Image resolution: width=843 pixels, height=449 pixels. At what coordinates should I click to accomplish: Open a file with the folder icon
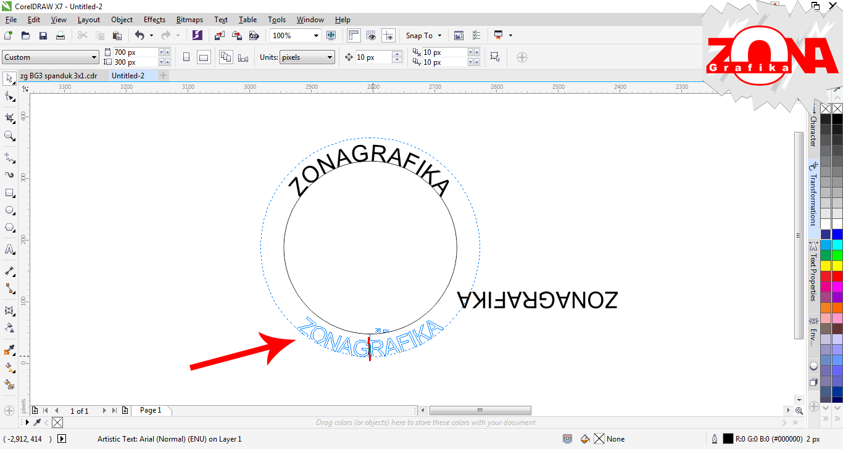(x=26, y=36)
